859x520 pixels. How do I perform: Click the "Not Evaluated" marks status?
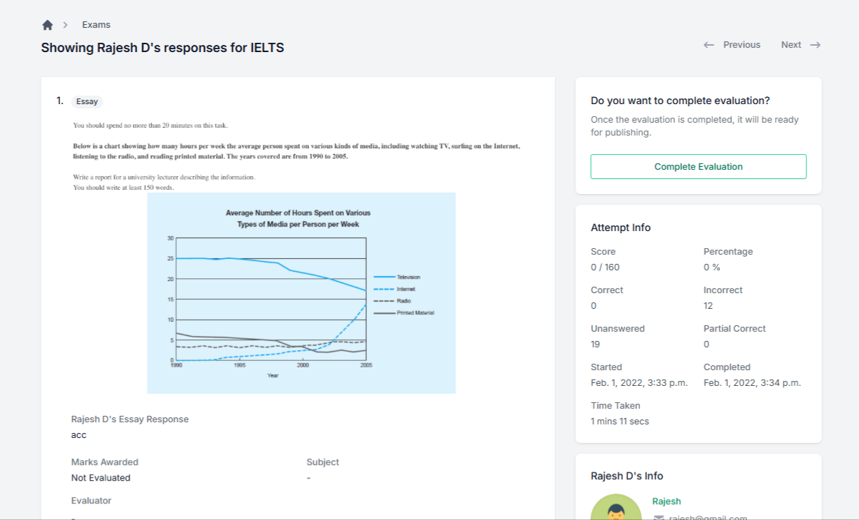(101, 478)
